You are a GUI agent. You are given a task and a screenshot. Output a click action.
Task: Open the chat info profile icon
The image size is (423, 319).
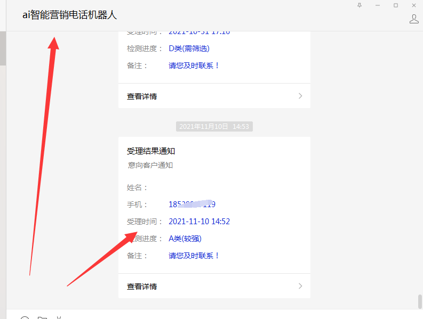pyautogui.click(x=414, y=19)
